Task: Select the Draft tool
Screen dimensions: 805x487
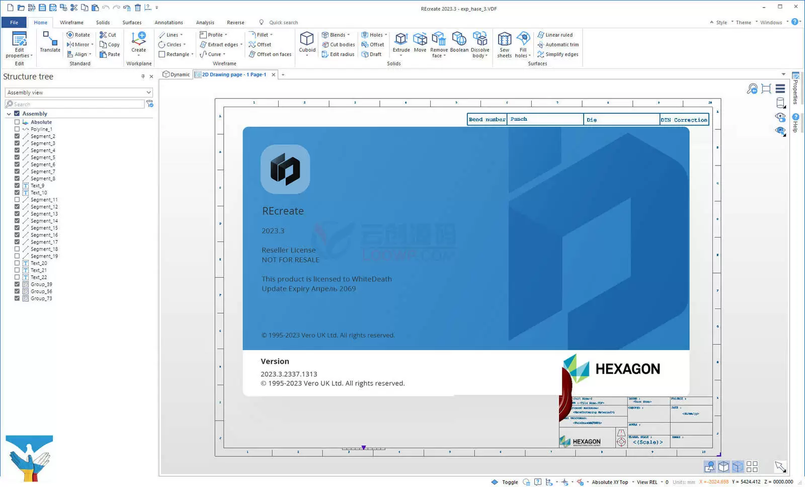Action: [371, 54]
